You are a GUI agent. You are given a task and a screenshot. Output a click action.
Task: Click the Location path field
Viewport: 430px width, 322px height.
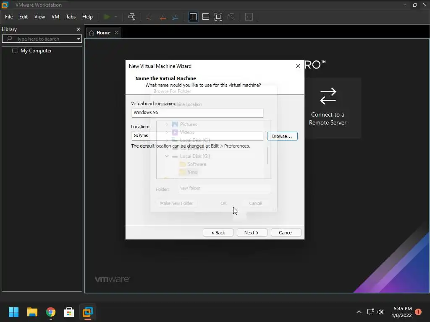[197, 136]
